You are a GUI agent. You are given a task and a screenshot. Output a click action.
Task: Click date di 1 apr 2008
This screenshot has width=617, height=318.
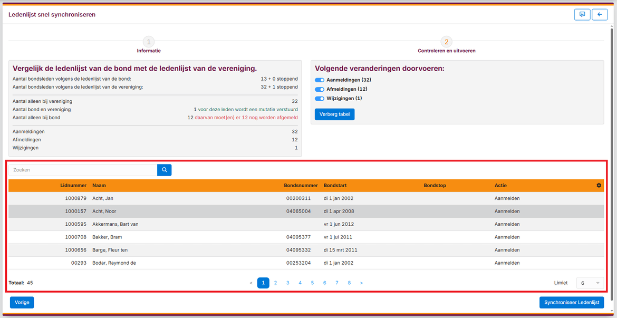click(x=339, y=211)
